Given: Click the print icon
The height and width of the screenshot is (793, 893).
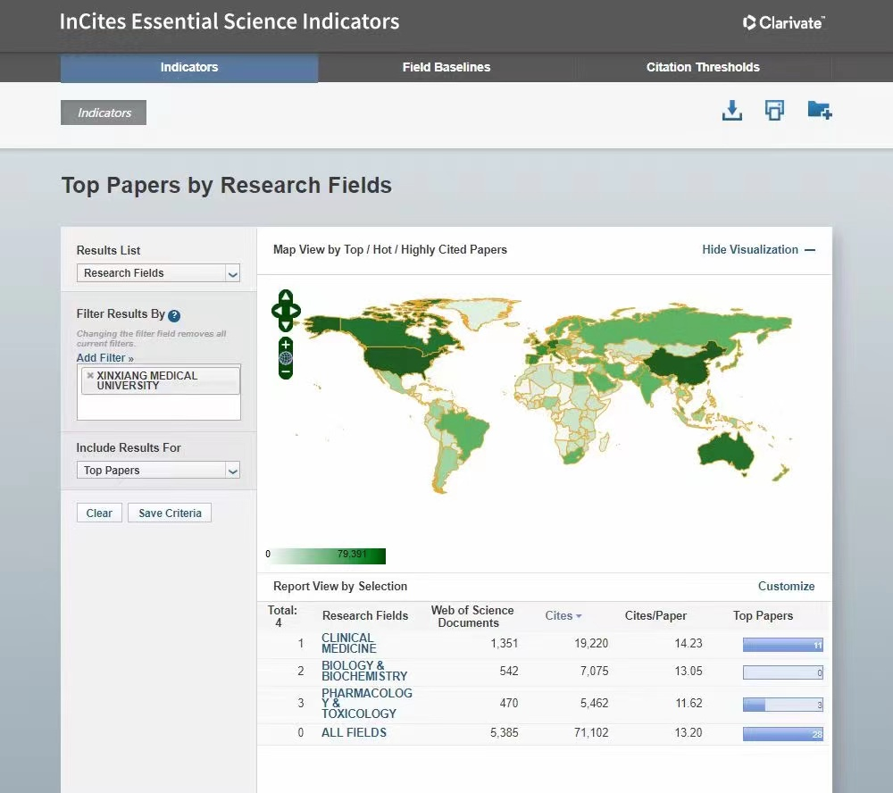Looking at the screenshot, I should 774,111.
